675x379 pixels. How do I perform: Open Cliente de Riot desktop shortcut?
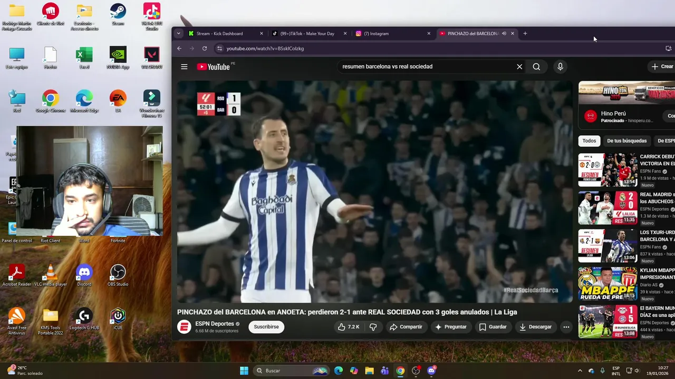(51, 15)
